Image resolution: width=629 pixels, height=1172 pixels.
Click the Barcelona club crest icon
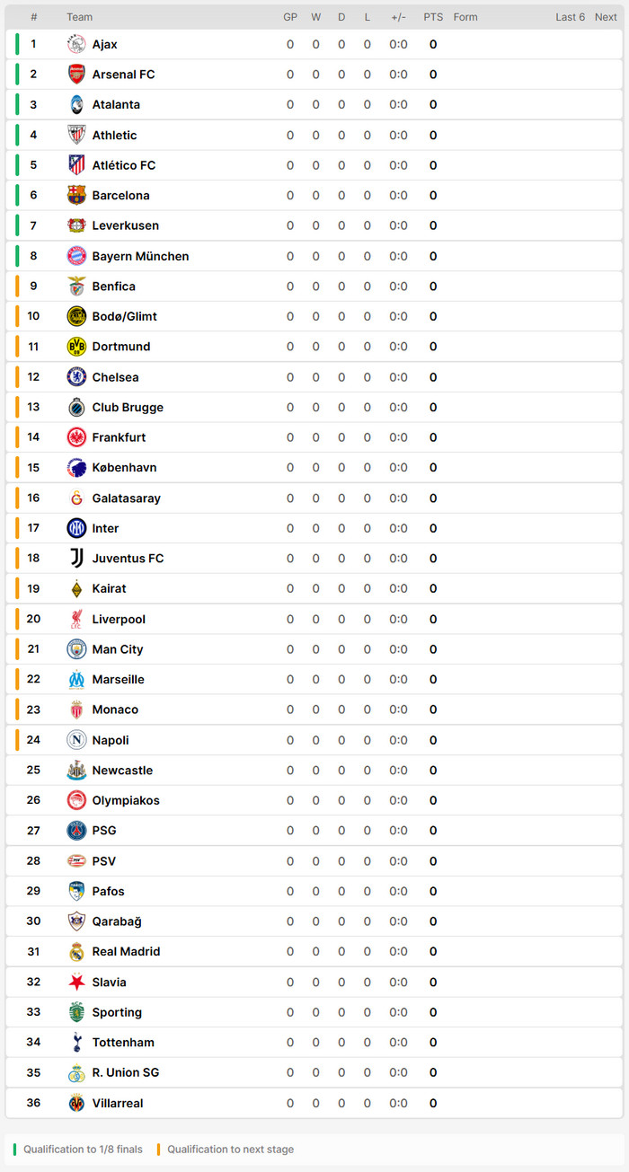tap(76, 195)
